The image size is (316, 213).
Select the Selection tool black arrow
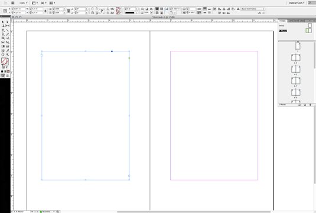pos(3,22)
